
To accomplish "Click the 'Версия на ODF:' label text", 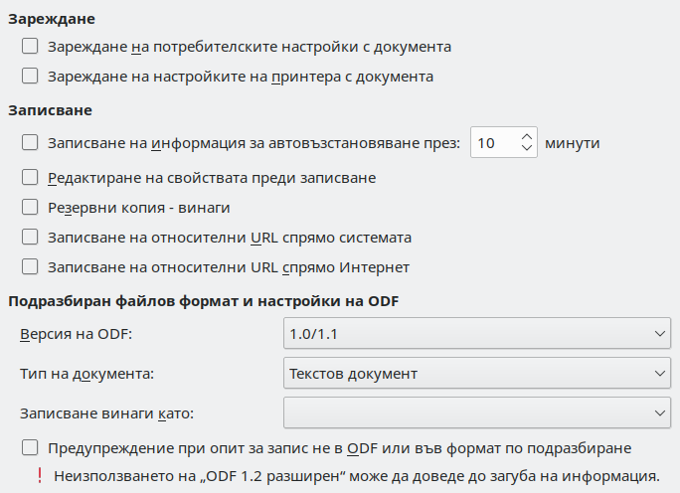I will pos(76,334).
